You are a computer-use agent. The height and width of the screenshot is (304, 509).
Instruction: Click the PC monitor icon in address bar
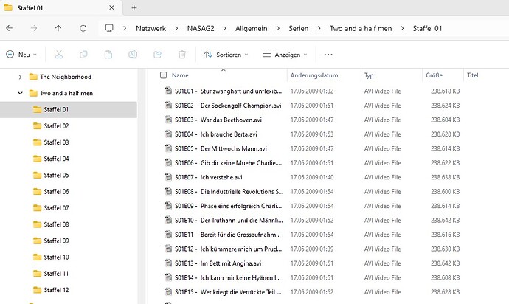point(109,28)
